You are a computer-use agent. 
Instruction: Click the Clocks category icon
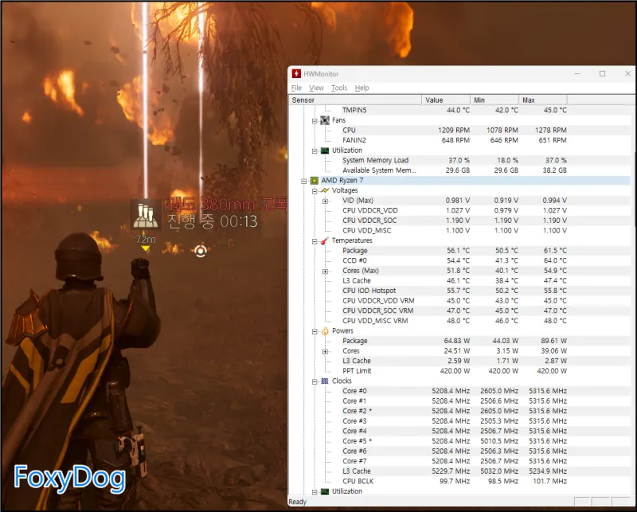325,381
